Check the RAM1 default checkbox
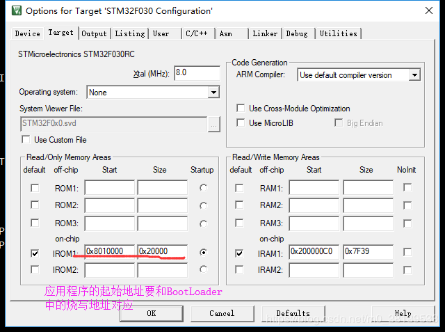 click(239, 189)
